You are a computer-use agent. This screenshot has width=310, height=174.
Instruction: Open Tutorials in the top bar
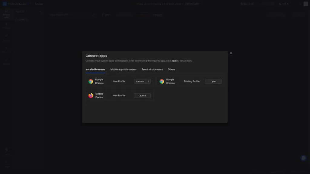[39, 4]
